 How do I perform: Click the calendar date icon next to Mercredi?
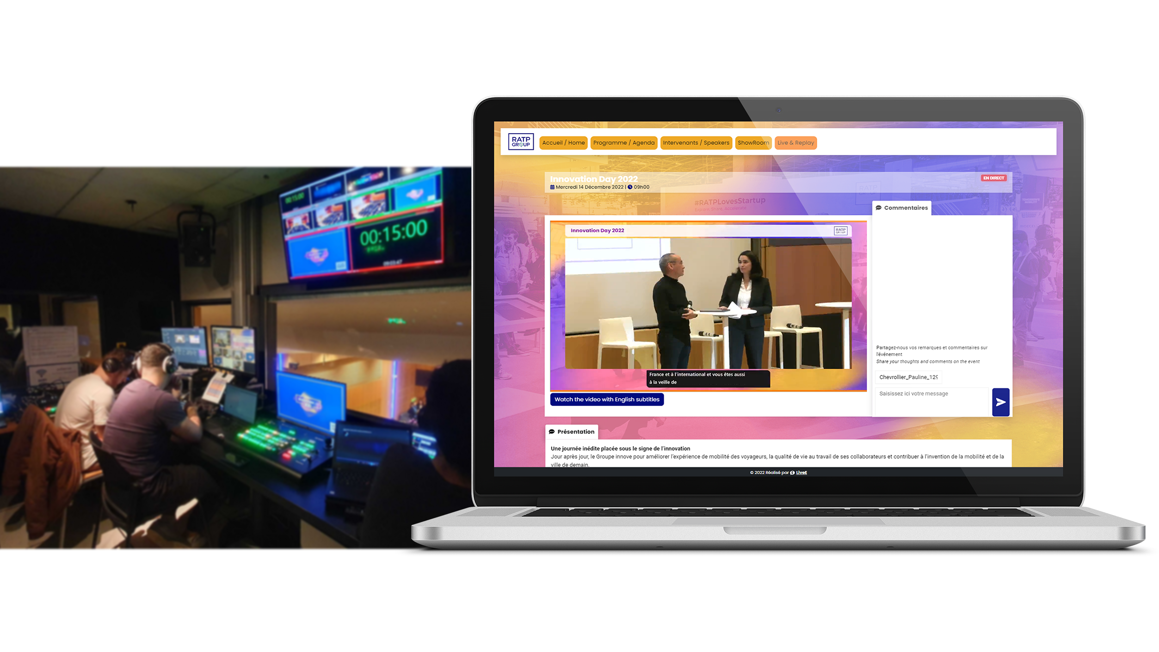click(x=551, y=186)
